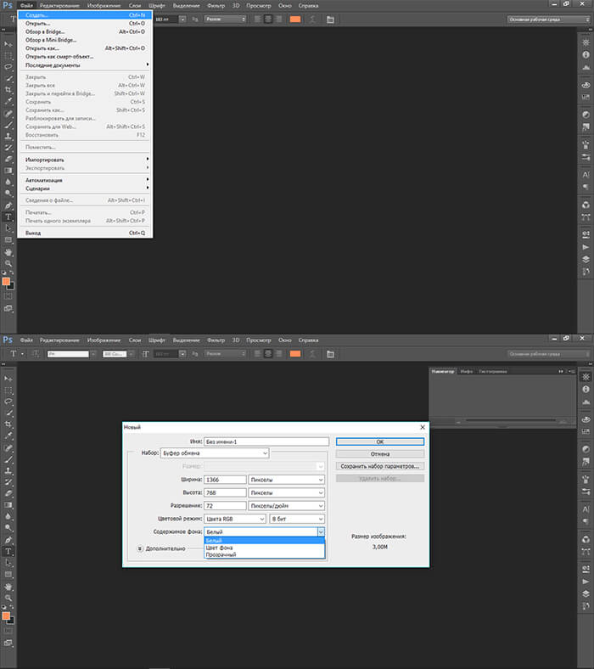The width and height of the screenshot is (594, 669).
Task: Click the orange foreground swatch beside the New dialog
Action: click(6, 615)
